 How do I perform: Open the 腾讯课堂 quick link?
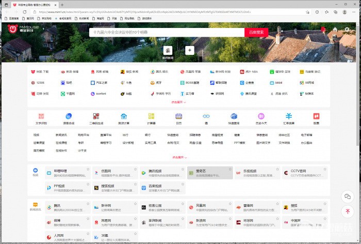248,94
